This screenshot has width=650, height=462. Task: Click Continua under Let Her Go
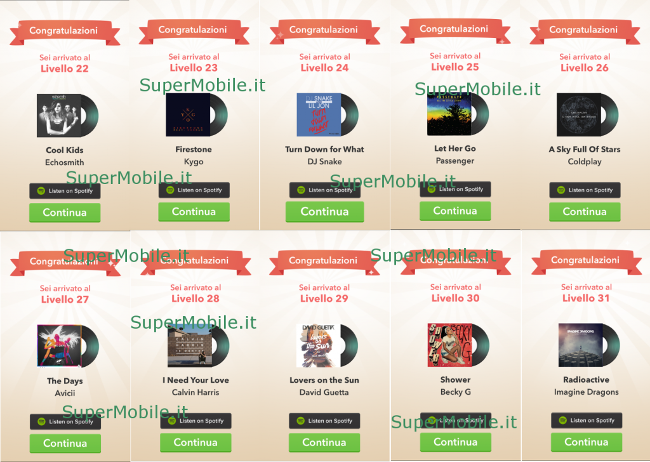pyautogui.click(x=455, y=211)
